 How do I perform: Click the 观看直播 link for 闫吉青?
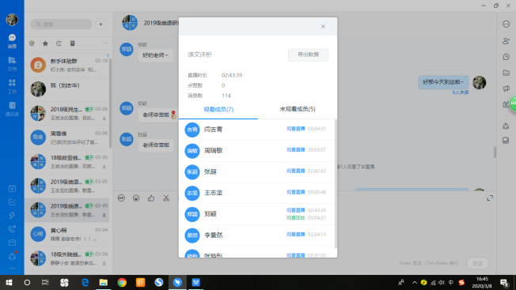click(x=295, y=129)
